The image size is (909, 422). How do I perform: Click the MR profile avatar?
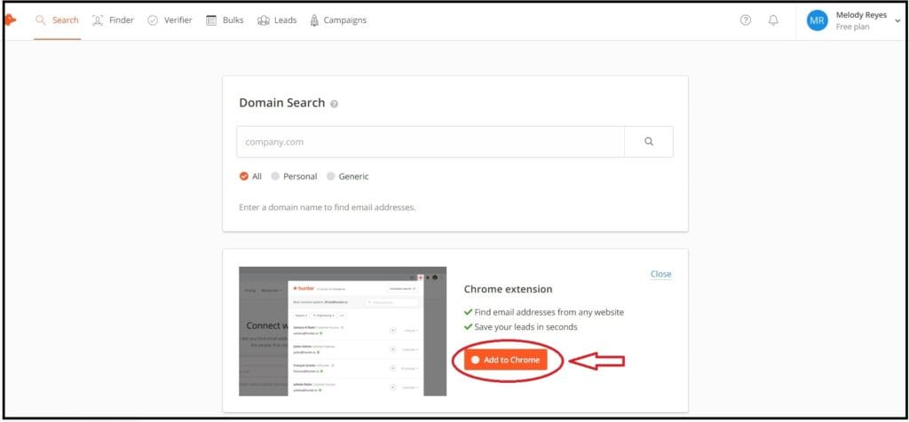(x=817, y=21)
